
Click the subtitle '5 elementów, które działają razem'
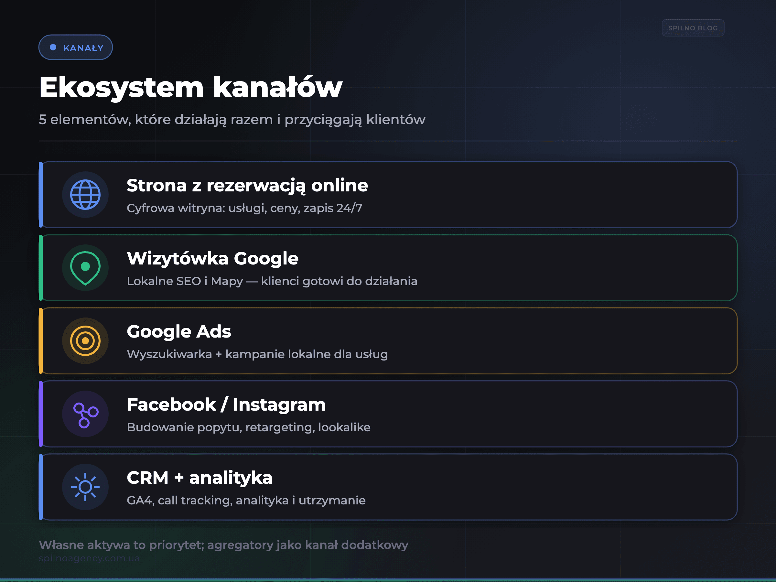pyautogui.click(x=156, y=120)
